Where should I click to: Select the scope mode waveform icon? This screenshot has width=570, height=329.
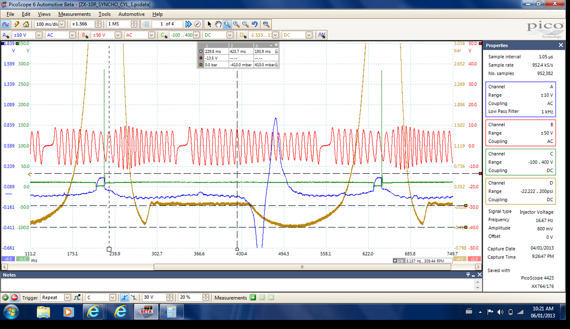[x=6, y=24]
